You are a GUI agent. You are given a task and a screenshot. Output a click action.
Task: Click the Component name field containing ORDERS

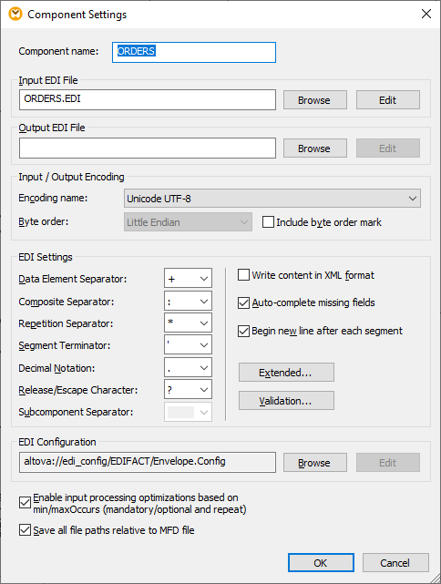point(194,52)
